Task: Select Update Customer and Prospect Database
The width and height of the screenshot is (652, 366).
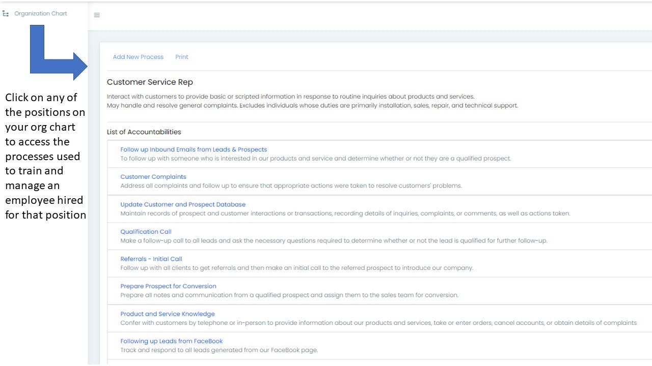Action: pyautogui.click(x=183, y=204)
